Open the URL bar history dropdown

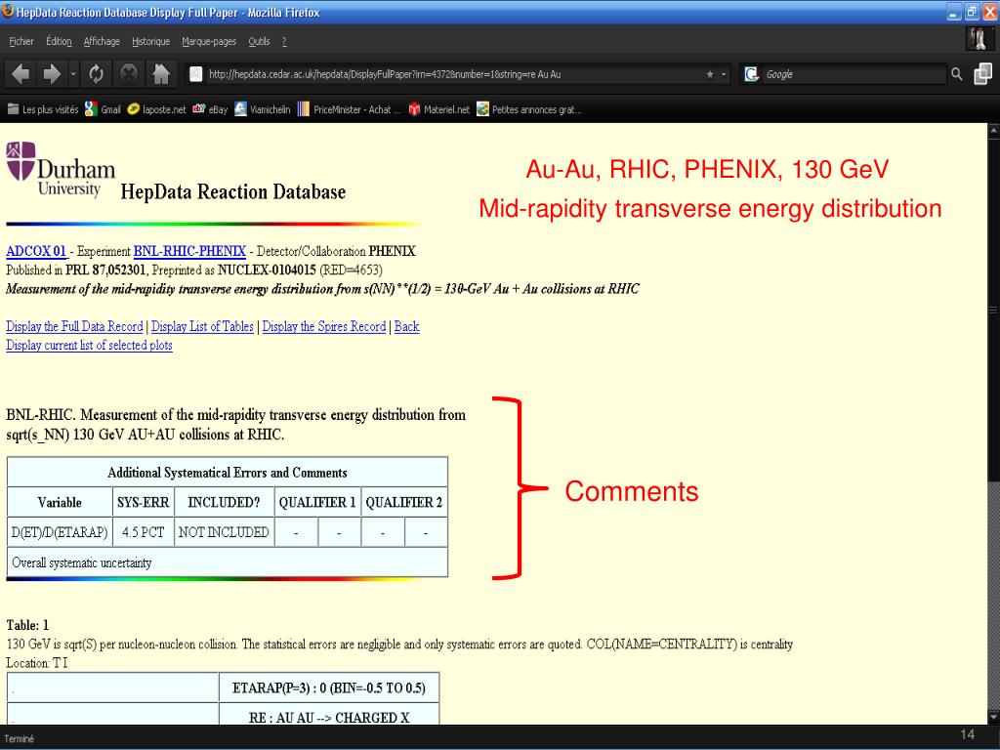724,74
